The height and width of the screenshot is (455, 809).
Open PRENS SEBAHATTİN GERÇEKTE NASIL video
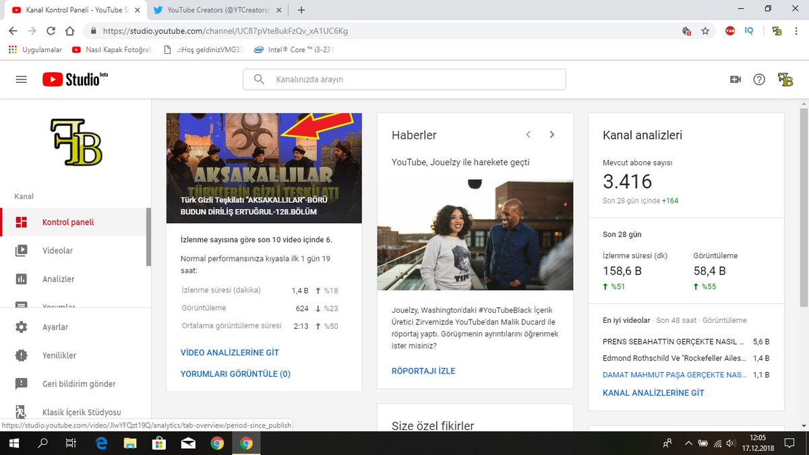click(673, 342)
